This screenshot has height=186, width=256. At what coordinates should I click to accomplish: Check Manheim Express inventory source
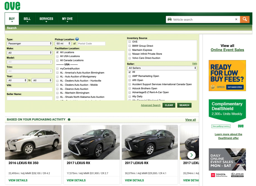point(130,50)
